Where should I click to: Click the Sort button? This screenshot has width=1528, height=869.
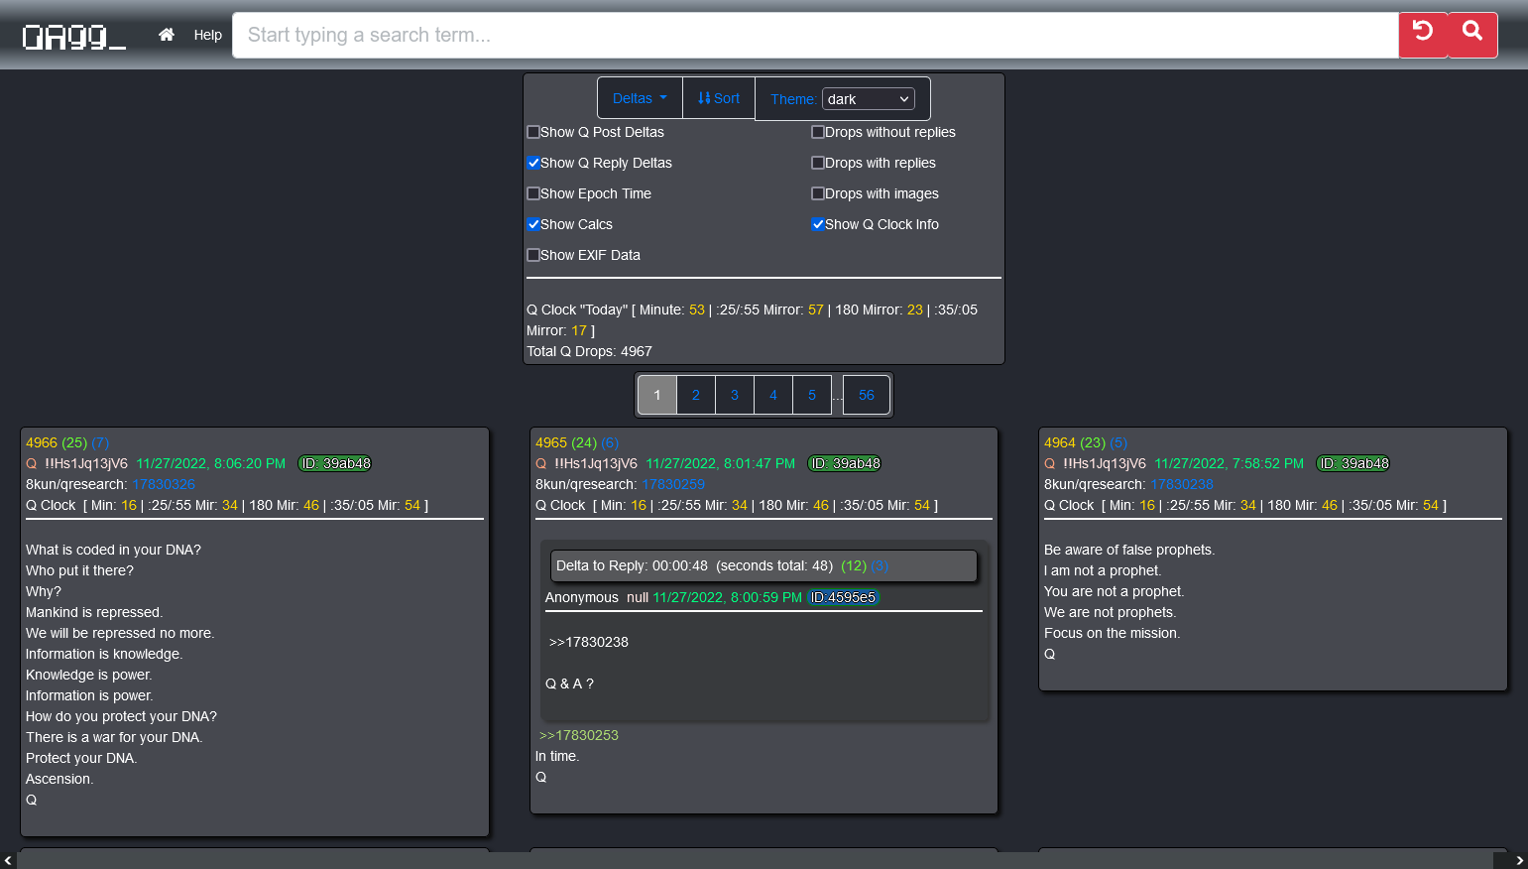(719, 98)
